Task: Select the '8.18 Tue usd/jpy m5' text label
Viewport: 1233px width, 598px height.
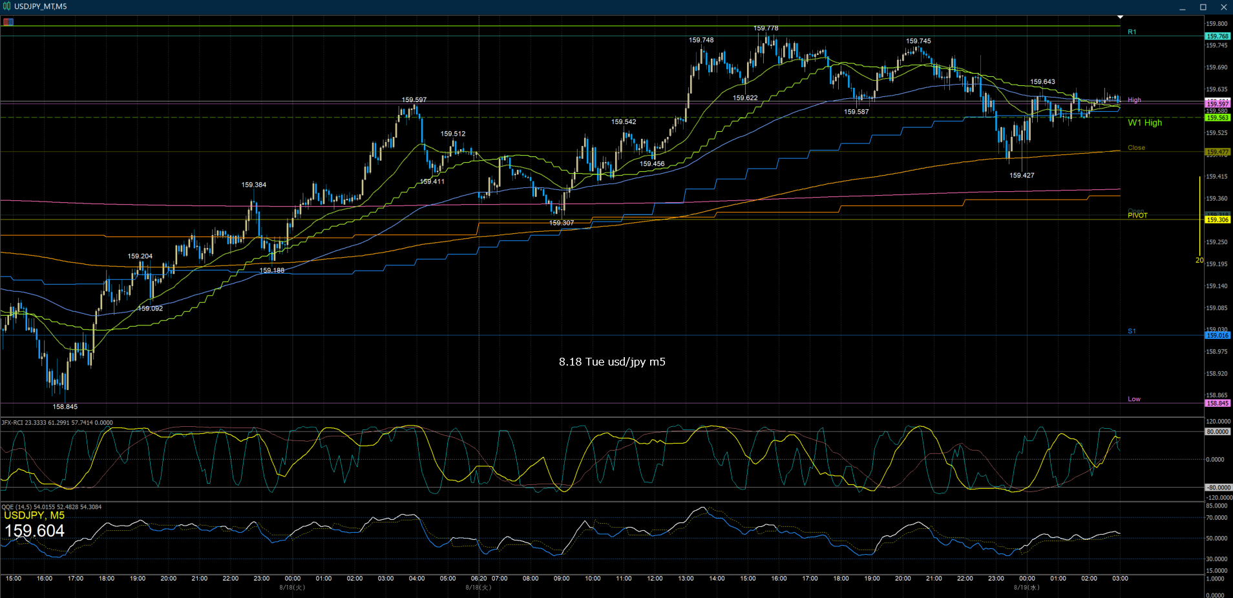Action: coord(612,362)
